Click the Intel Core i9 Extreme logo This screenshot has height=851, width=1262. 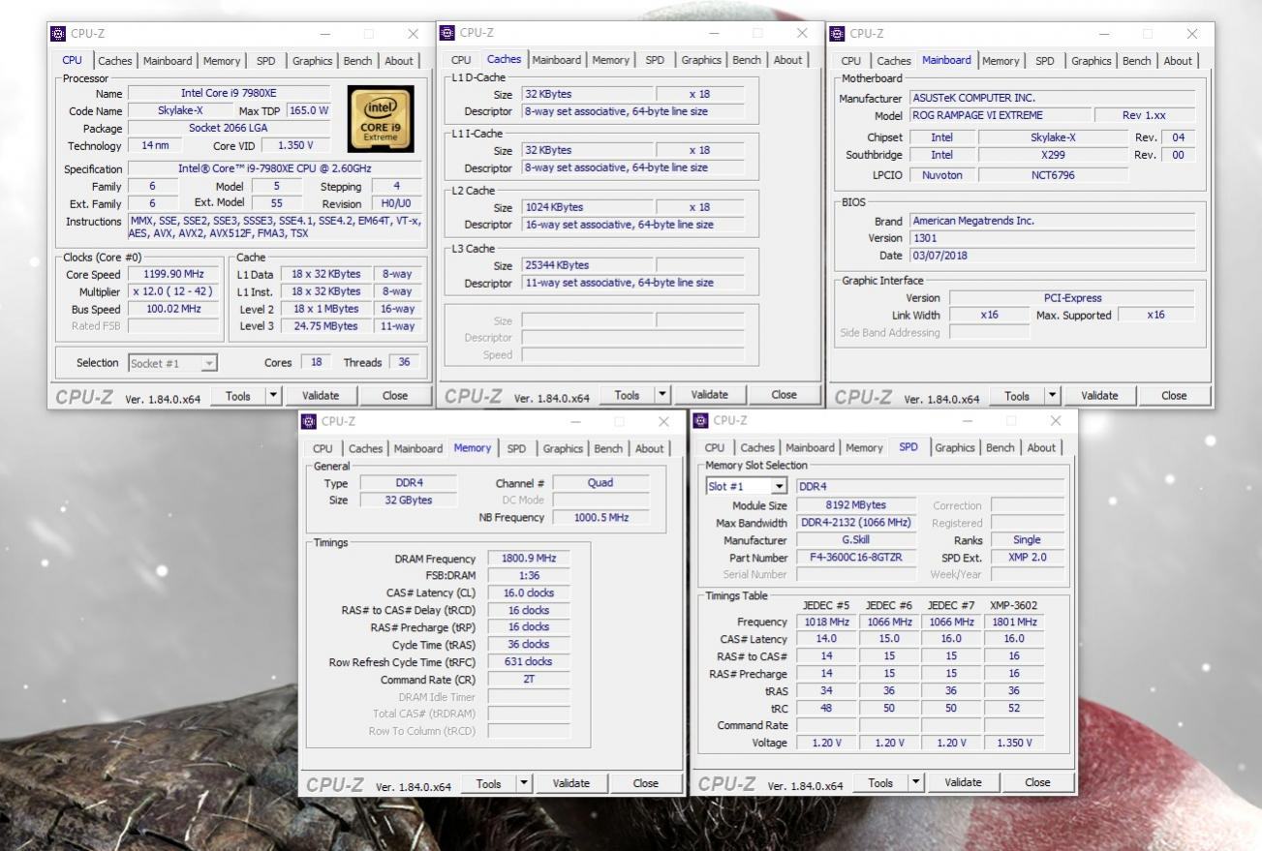point(381,119)
